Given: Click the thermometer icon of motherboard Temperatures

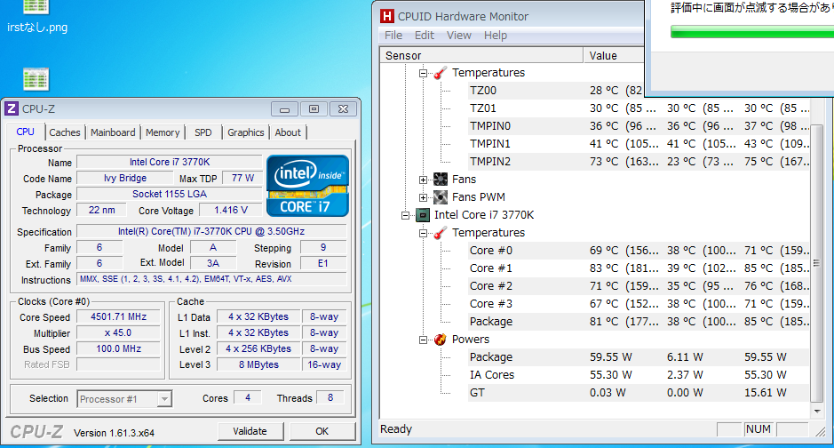Looking at the screenshot, I should [x=441, y=73].
